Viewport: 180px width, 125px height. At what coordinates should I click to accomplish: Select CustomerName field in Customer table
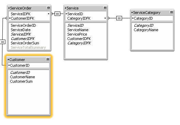tap(22, 77)
